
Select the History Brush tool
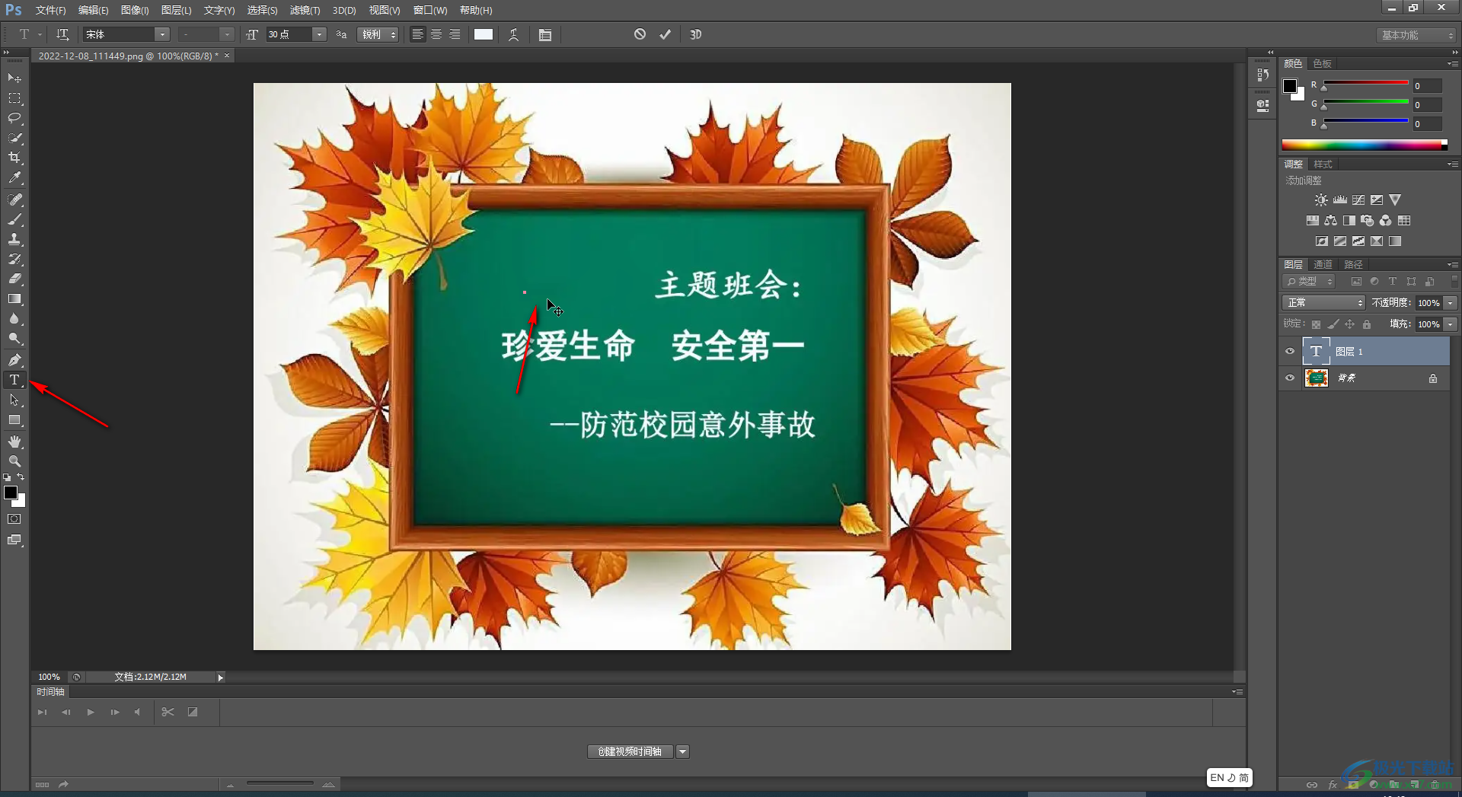[x=14, y=259]
